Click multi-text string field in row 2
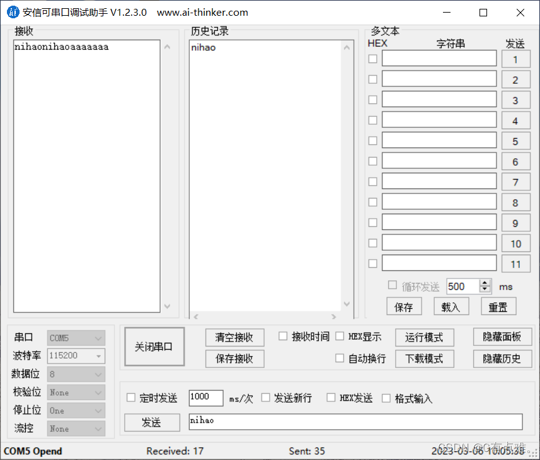Image resolution: width=540 pixels, height=460 pixels. tap(439, 79)
